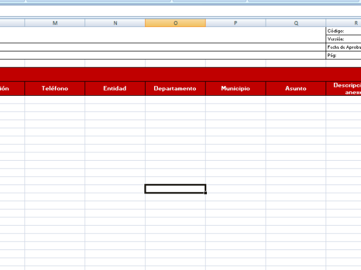Click the highlighted column O header
361x270 pixels.
pos(175,23)
